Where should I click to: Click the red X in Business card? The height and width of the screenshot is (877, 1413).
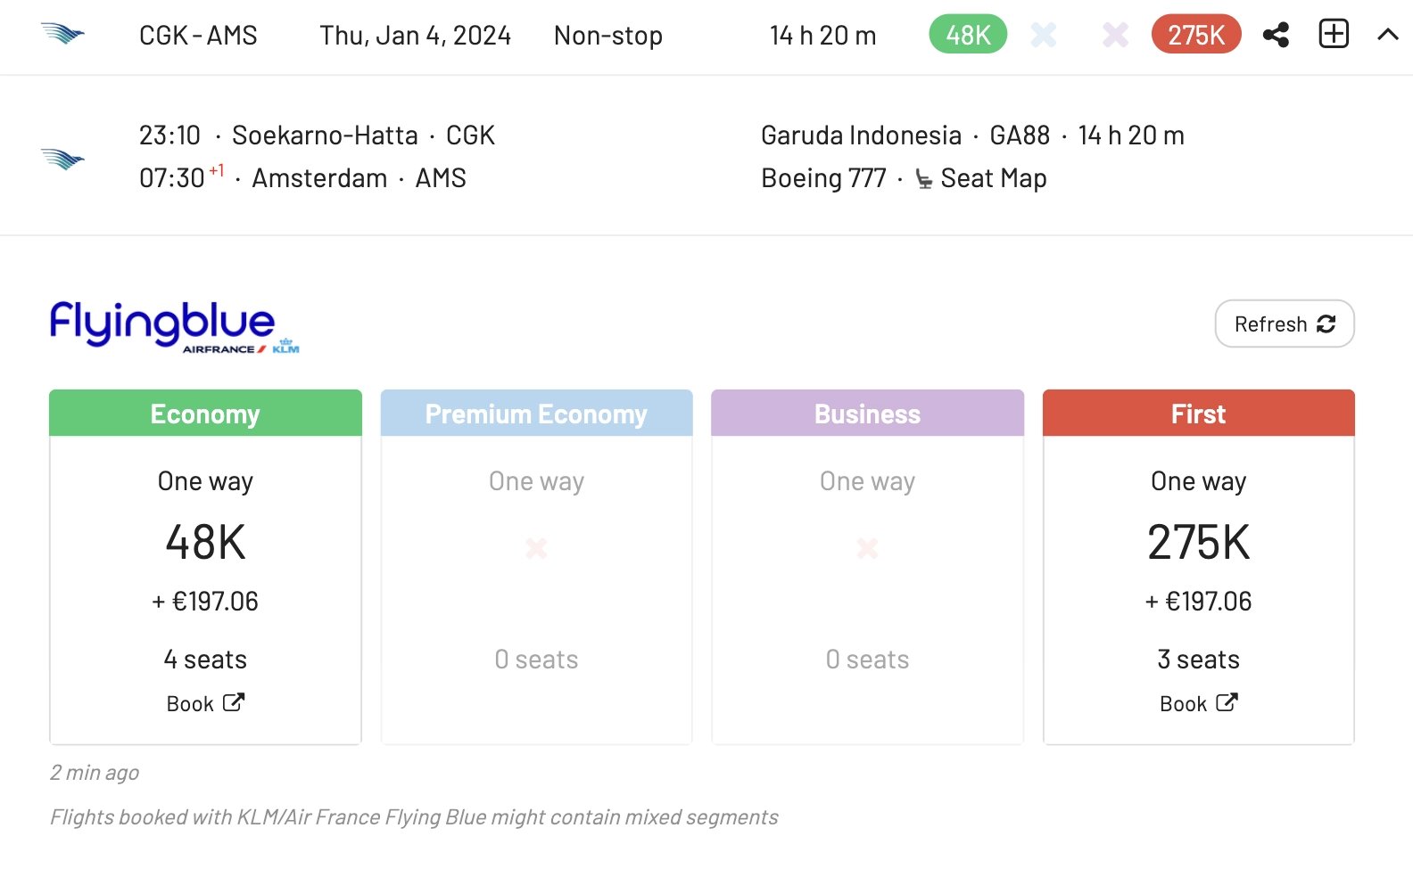867,547
